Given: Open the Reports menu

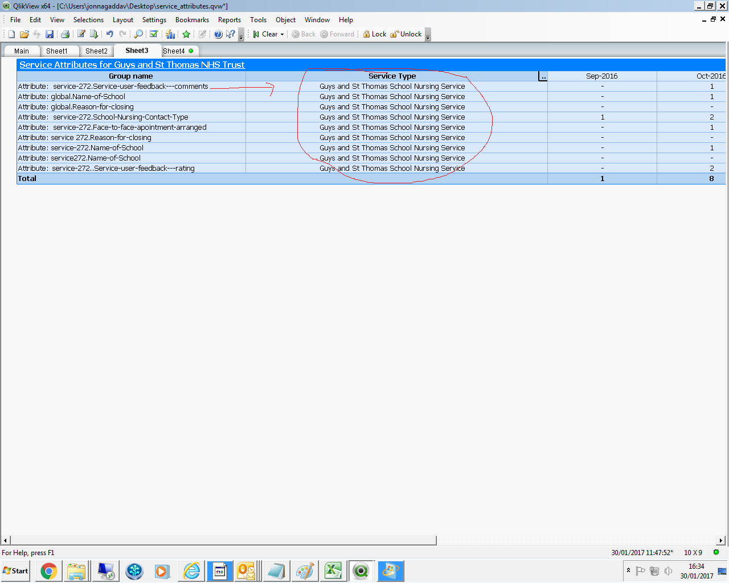Looking at the screenshot, I should coord(230,20).
